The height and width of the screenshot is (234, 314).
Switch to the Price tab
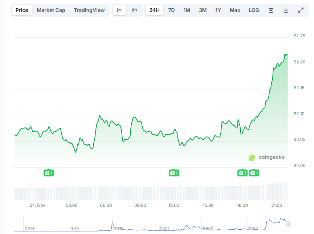click(21, 10)
